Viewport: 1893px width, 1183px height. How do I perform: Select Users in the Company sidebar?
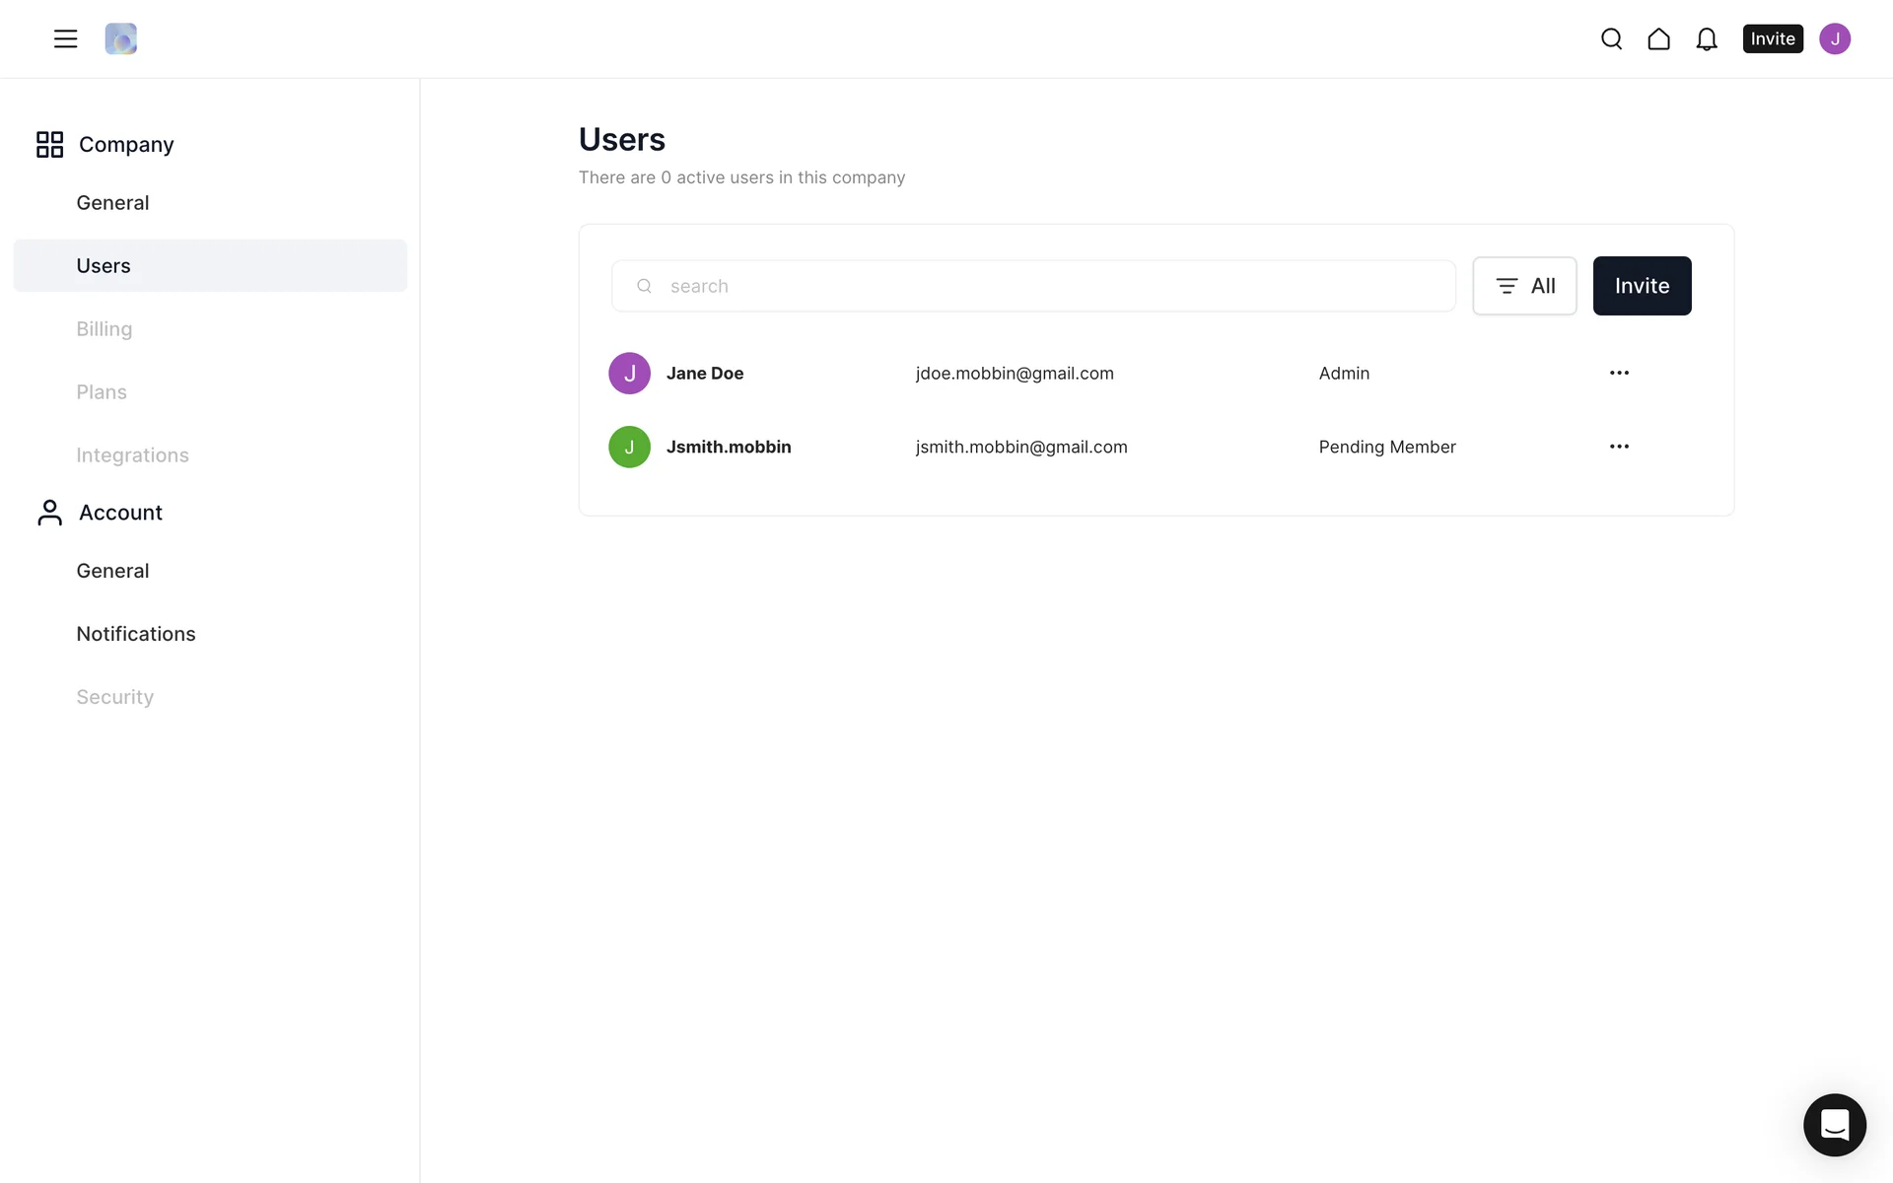tap(104, 265)
